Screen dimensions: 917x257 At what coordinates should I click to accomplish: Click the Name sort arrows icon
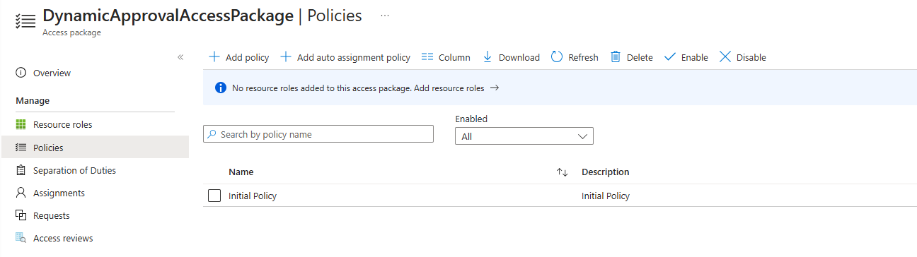[563, 172]
